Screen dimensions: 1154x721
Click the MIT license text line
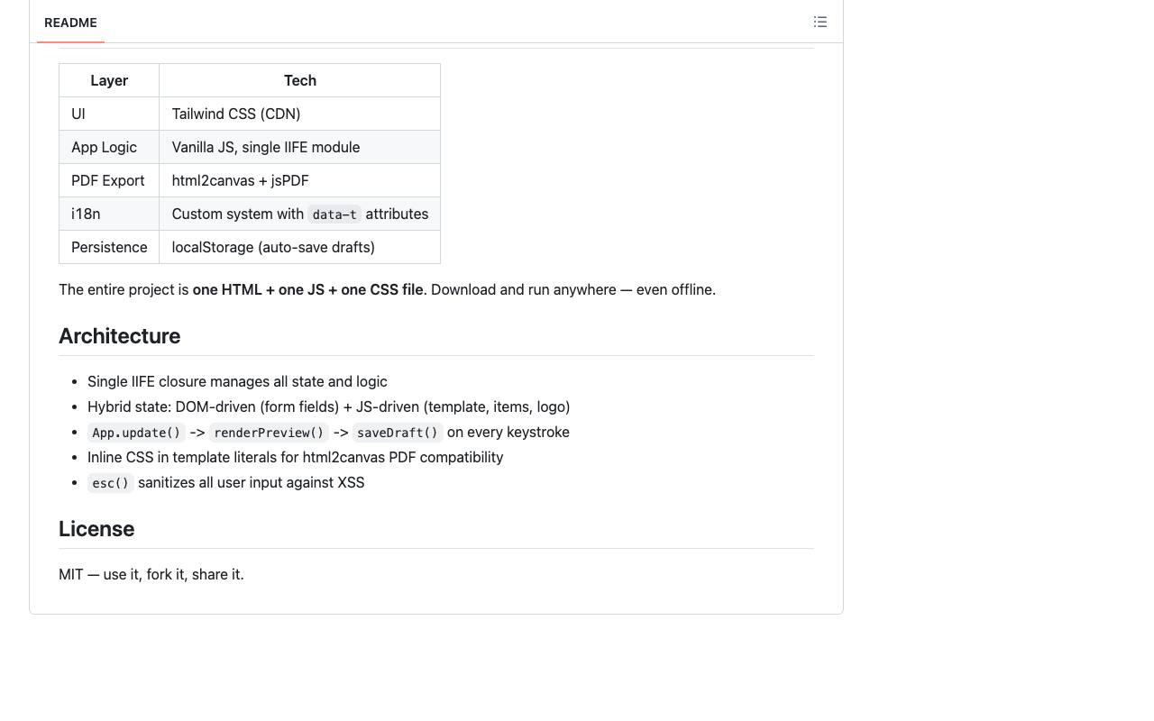point(151,574)
